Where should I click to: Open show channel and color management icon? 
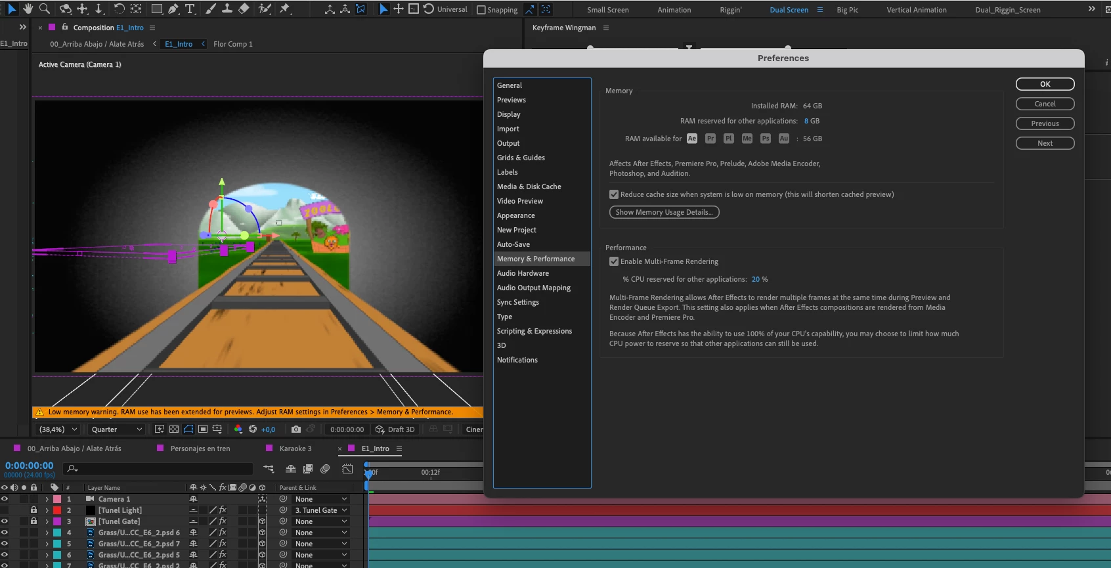[238, 429]
